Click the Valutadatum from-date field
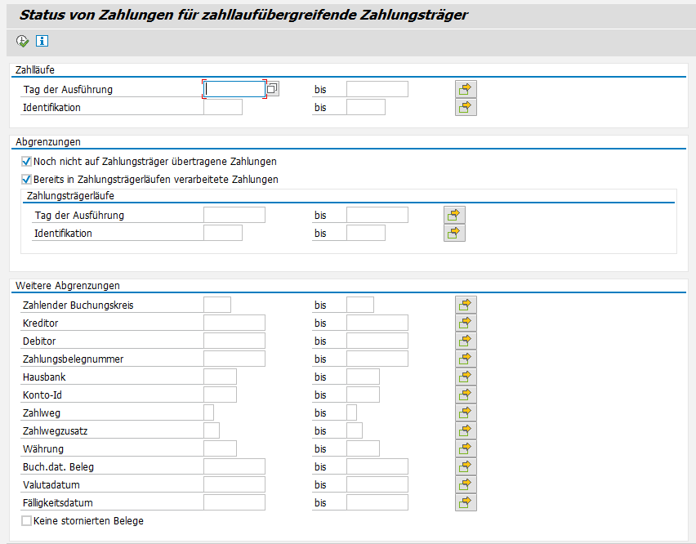Viewport: 696px width, 544px height. (234, 484)
